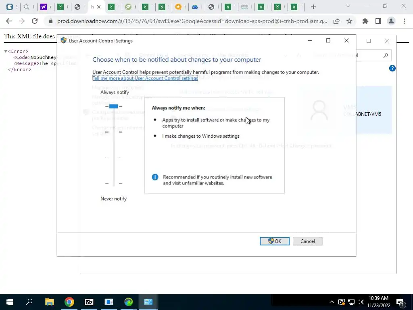Switch to the blue cloud icon tab
This screenshot has height=310, width=413.
195,7
